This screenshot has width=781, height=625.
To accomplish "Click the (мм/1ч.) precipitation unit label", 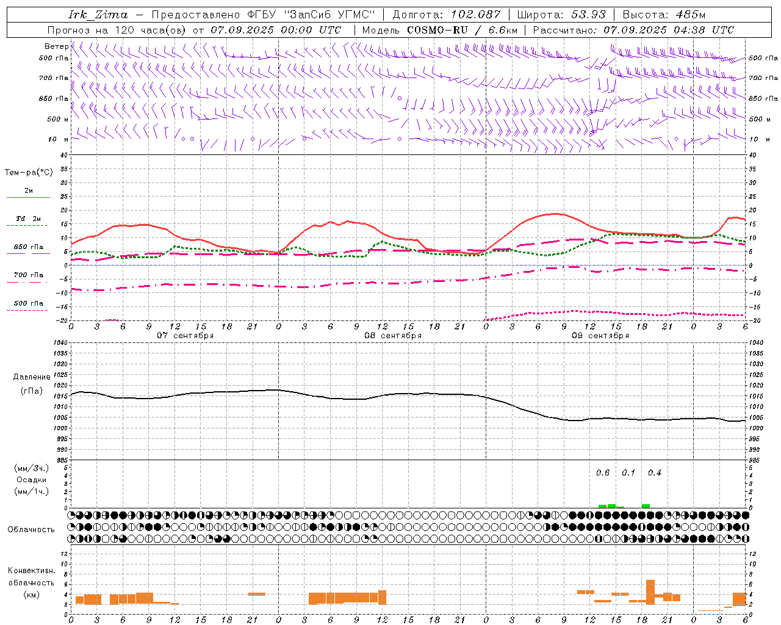I will tap(31, 491).
